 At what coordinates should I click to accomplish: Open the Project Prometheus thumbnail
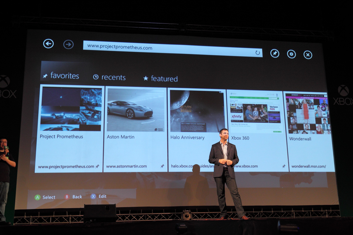[71, 109]
